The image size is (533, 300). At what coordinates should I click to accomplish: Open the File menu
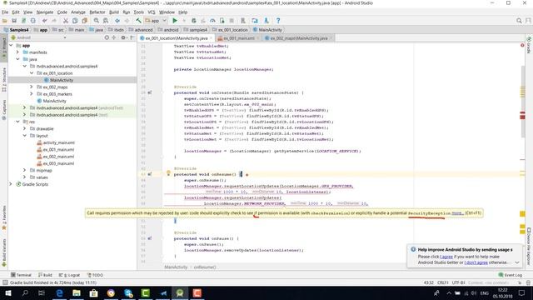pos(5,12)
